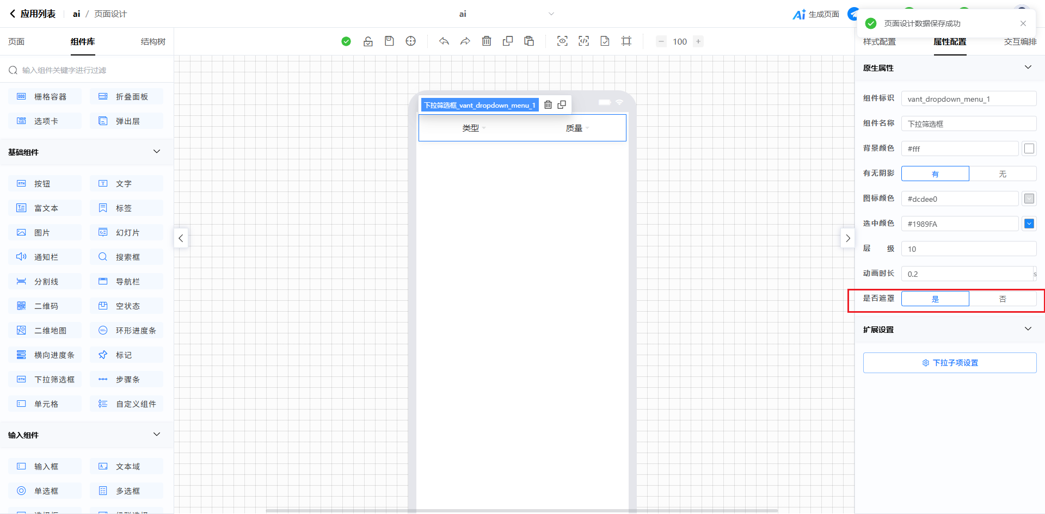
Task: Click the unlock icon in toolbar
Action: pos(368,41)
